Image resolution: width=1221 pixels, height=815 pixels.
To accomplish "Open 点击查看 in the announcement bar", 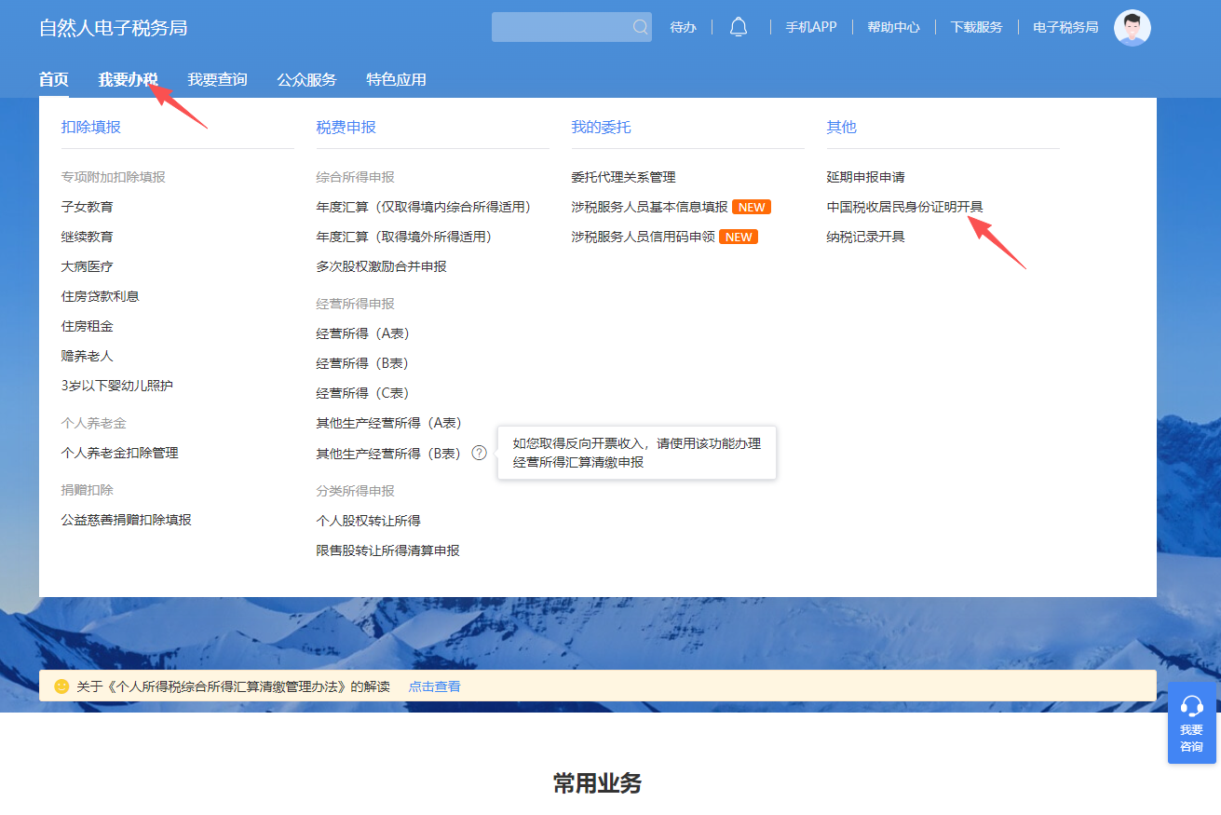I will click(433, 686).
